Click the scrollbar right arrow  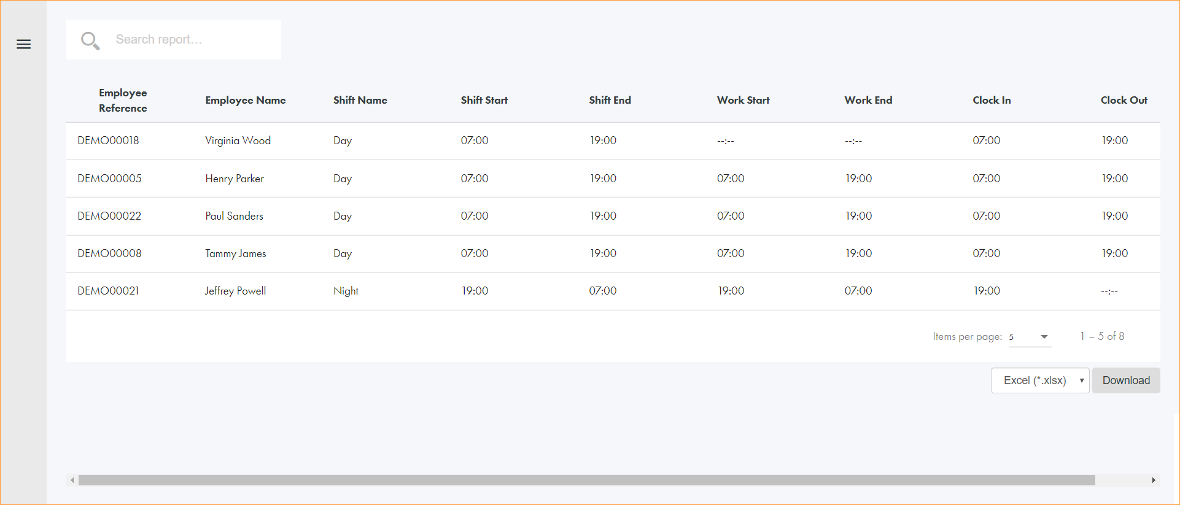click(1154, 480)
